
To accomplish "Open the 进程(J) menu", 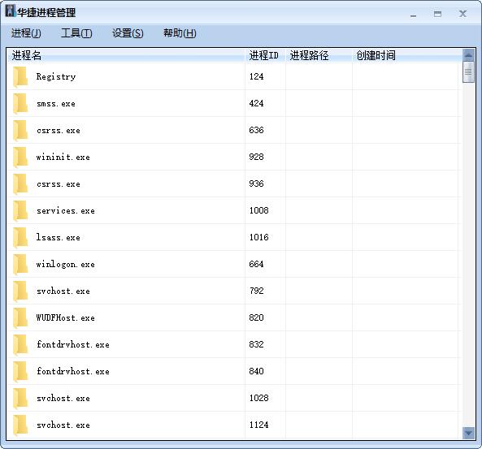I will 26,33.
